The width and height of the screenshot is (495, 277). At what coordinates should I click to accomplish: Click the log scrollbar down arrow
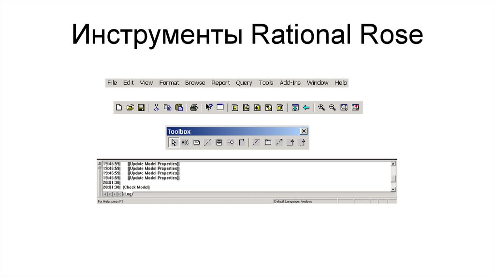pyautogui.click(x=393, y=189)
